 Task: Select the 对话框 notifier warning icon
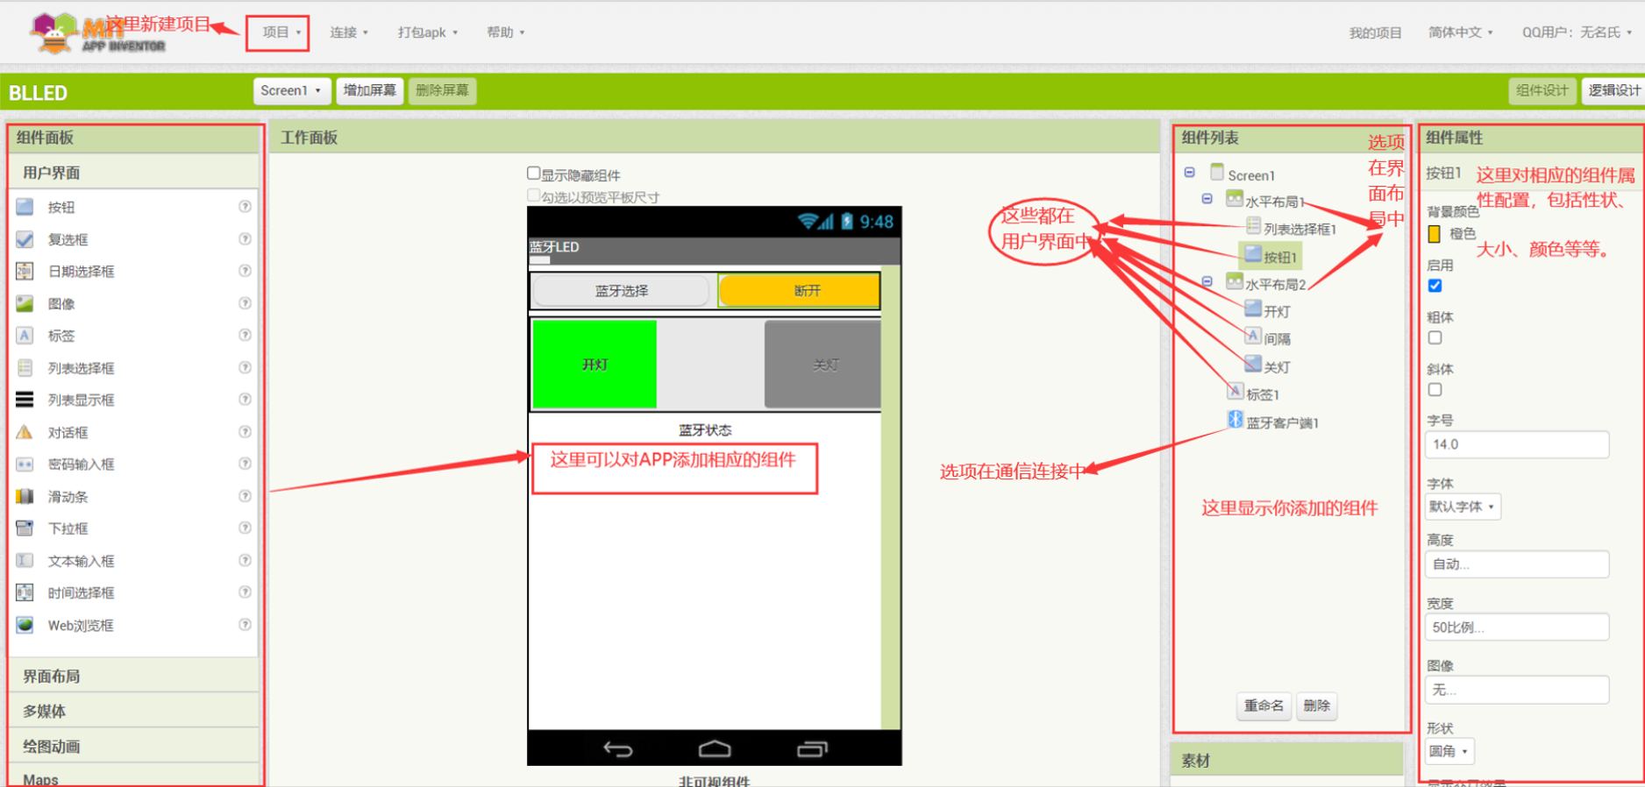click(25, 433)
